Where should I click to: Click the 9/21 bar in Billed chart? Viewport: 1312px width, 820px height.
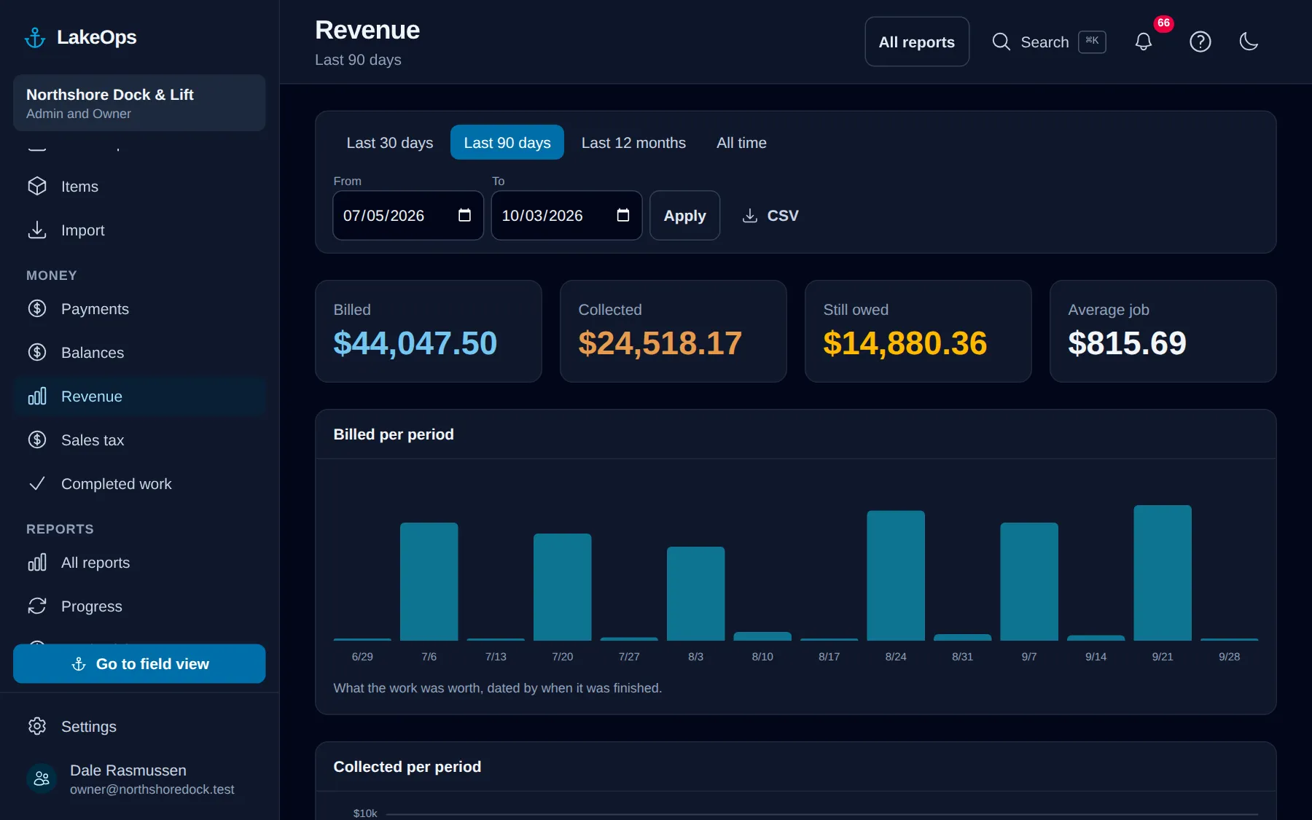coord(1163,573)
